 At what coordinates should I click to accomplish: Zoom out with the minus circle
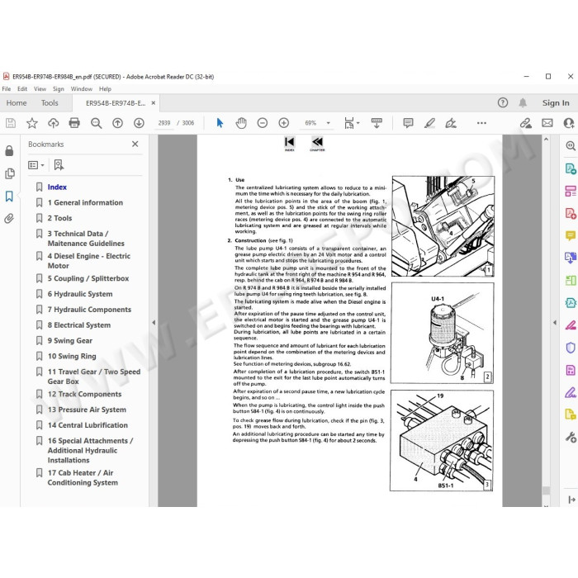point(263,123)
